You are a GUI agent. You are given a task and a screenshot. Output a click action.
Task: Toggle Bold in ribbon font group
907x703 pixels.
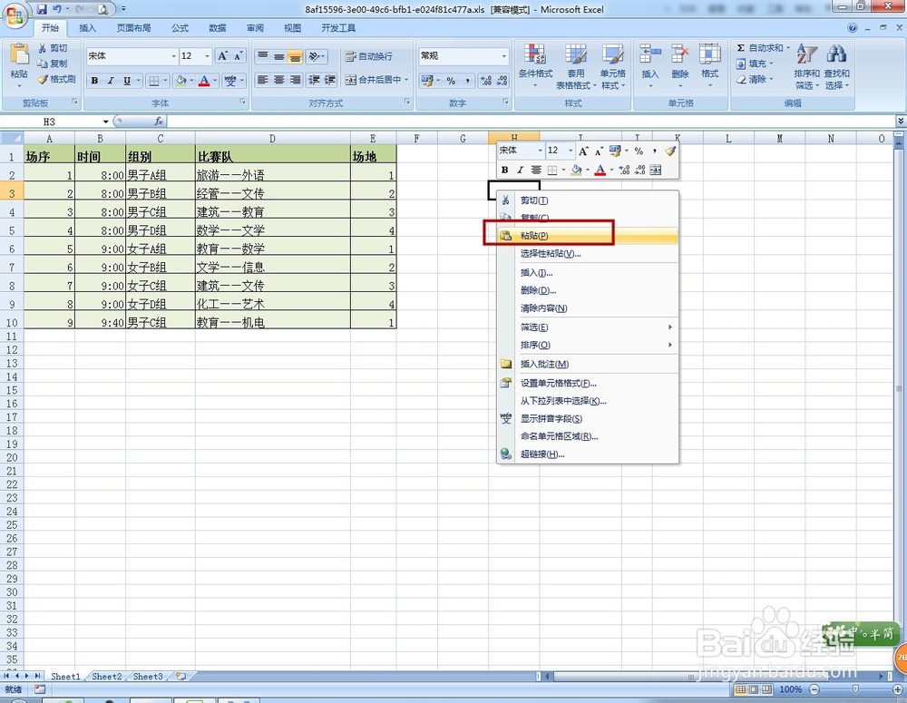[x=94, y=81]
